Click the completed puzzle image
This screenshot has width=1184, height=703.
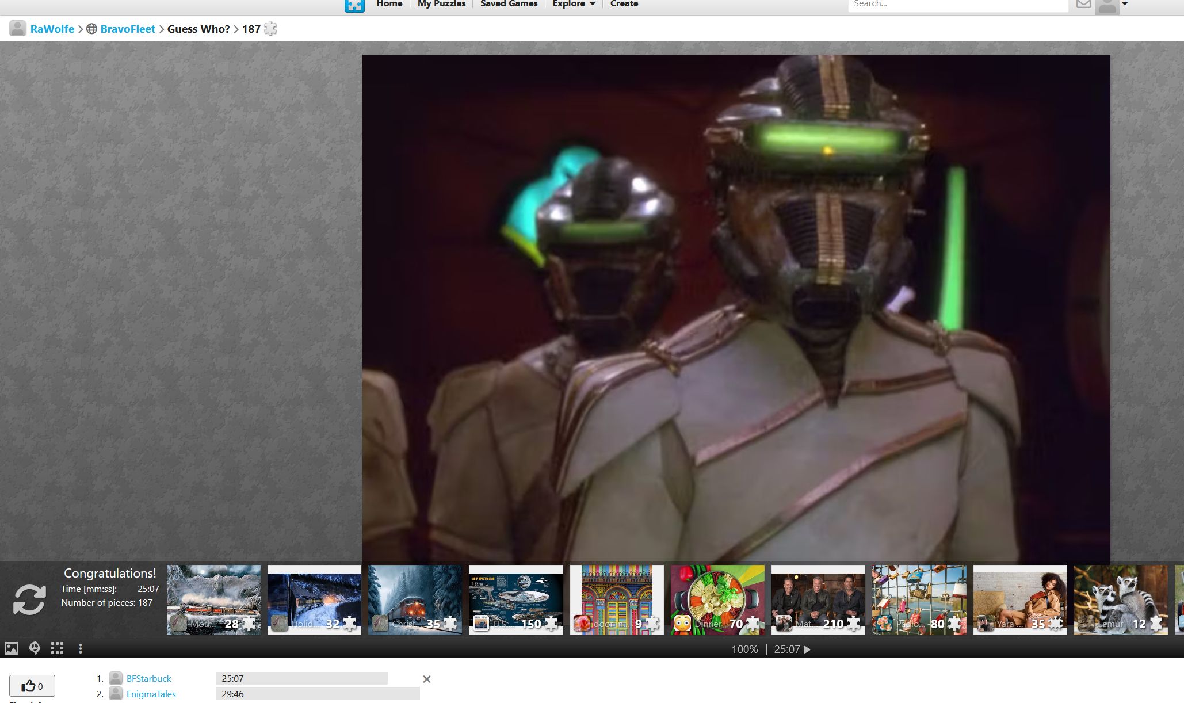(x=736, y=308)
